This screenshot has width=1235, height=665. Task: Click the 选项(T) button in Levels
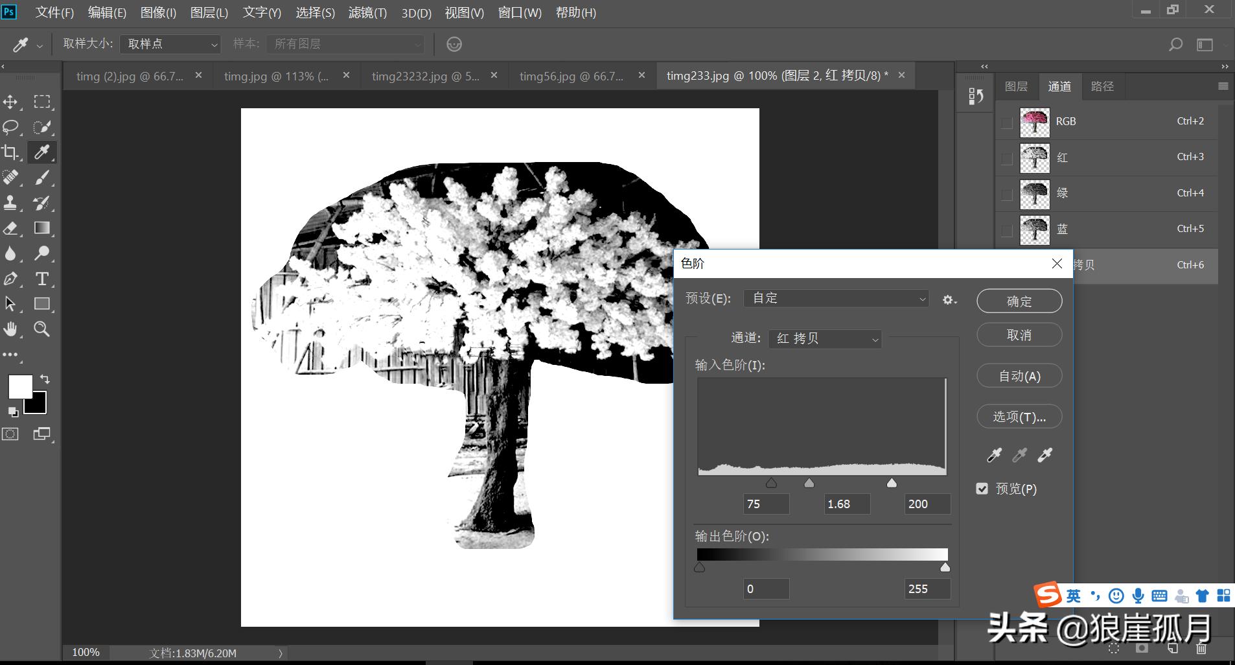point(1018,417)
